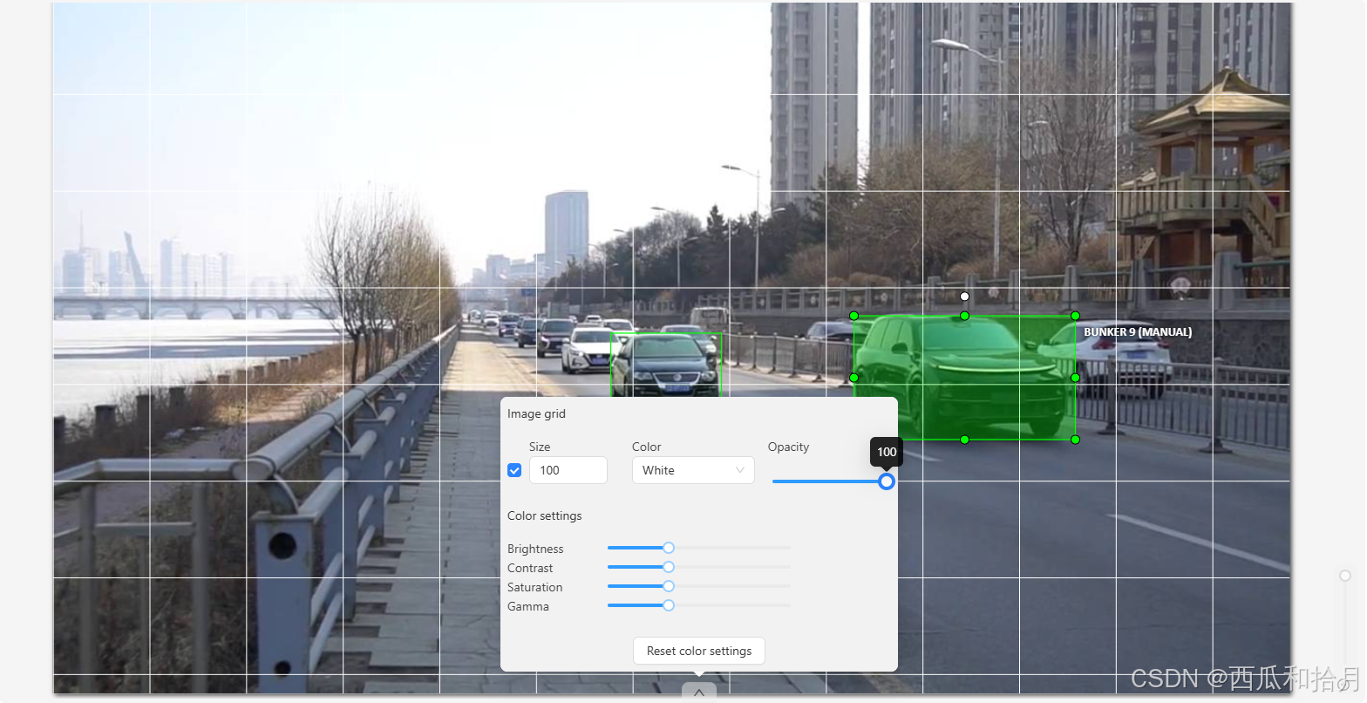Viewport: 1367px width, 703px height.
Task: Click bottom-middle edge handle of the green box
Action: 964,440
